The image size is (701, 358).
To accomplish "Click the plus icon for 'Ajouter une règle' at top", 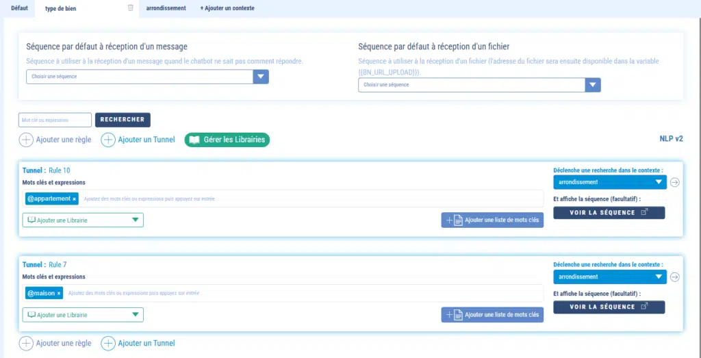I will (26, 140).
